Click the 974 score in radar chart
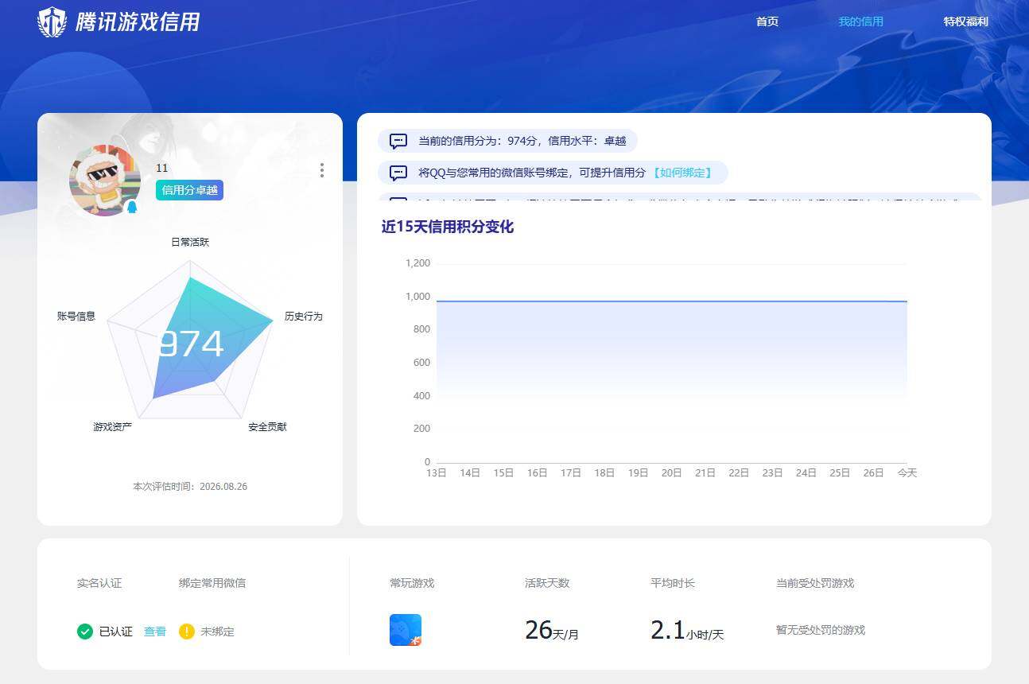Viewport: 1029px width, 684px height. 190,344
